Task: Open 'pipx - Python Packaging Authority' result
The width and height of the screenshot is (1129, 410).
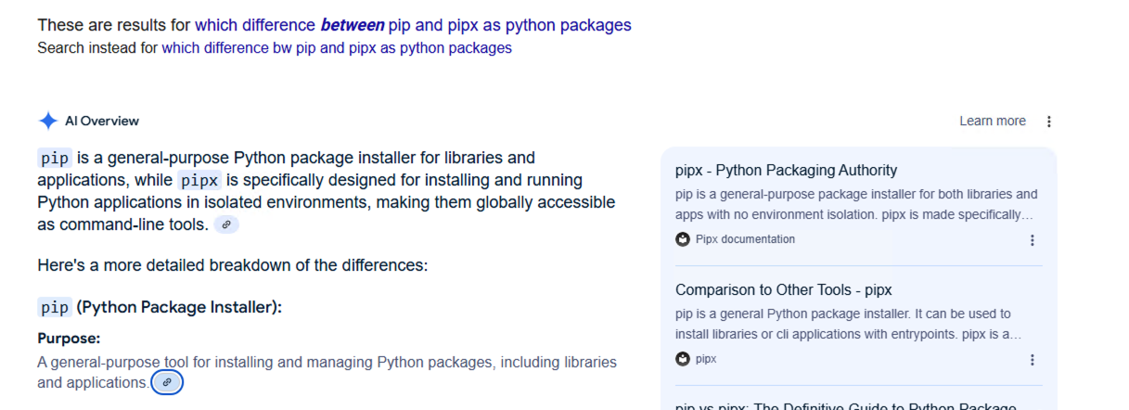Action: coord(786,170)
